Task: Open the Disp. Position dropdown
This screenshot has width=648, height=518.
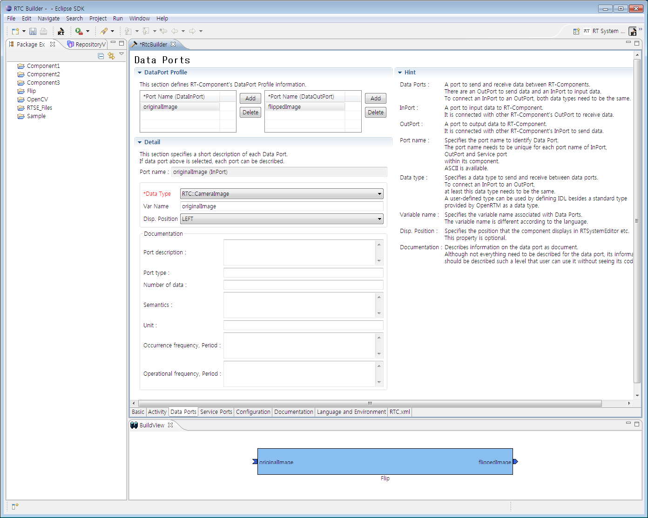Action: (x=282, y=219)
